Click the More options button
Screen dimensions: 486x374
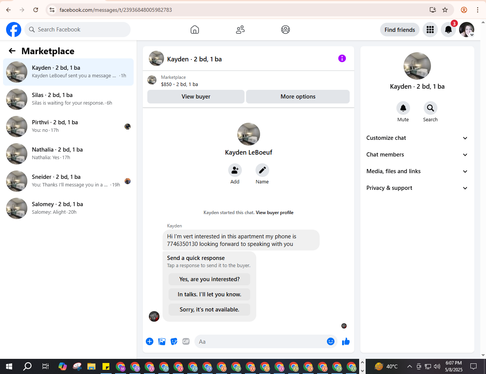pos(298,97)
